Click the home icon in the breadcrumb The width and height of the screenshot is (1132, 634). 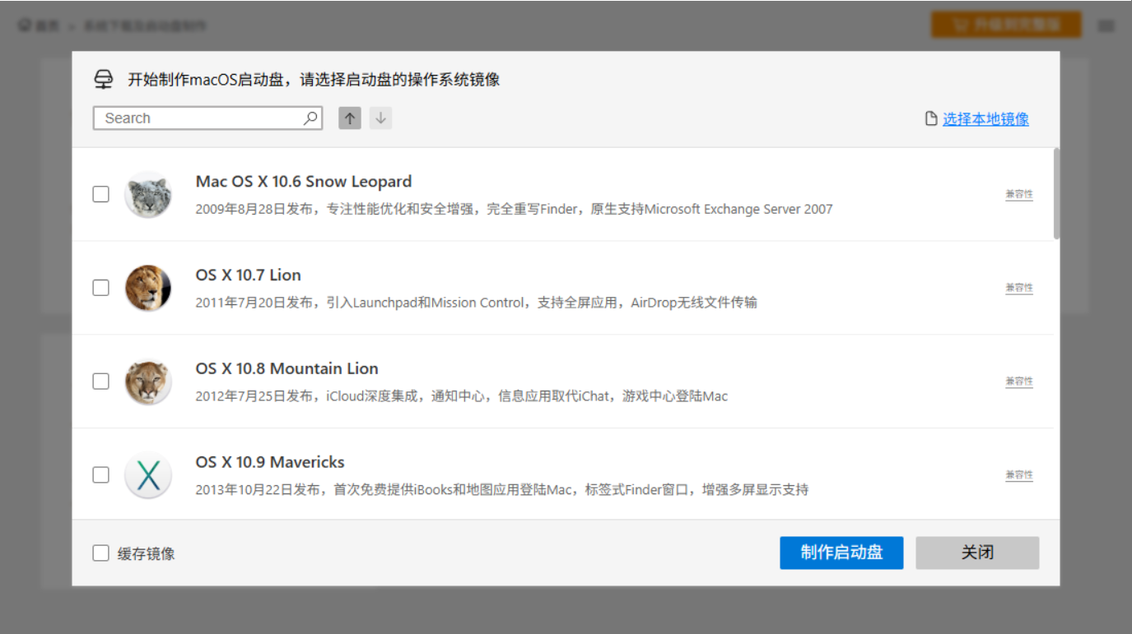pos(23,25)
